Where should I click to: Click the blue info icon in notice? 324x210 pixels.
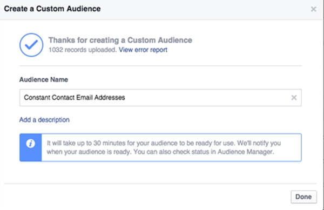coord(30,143)
